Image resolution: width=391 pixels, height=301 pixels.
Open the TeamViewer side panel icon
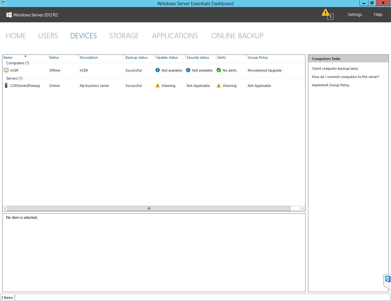click(x=387, y=279)
